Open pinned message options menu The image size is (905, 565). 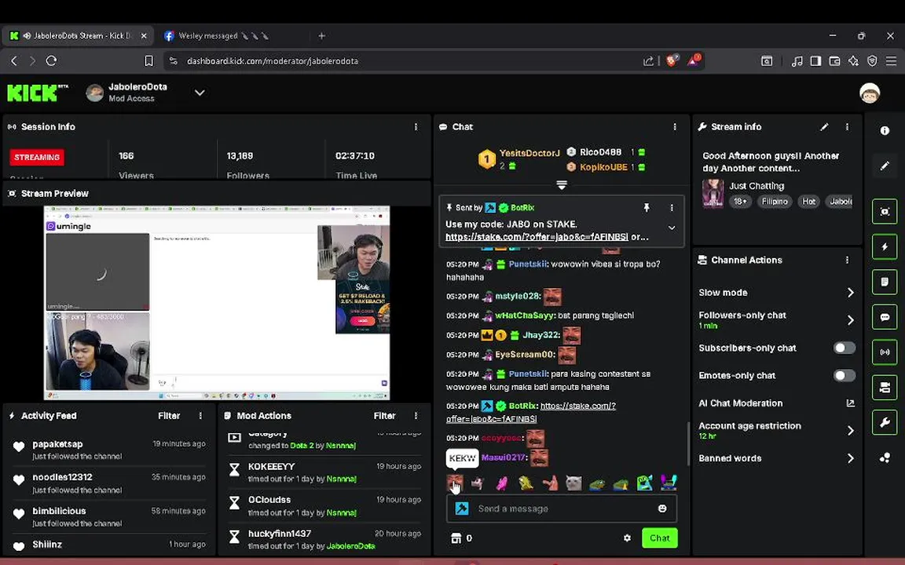click(x=671, y=207)
